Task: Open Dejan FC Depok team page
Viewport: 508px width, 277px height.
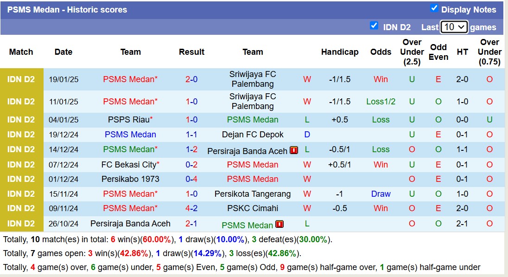Action: 253,135
